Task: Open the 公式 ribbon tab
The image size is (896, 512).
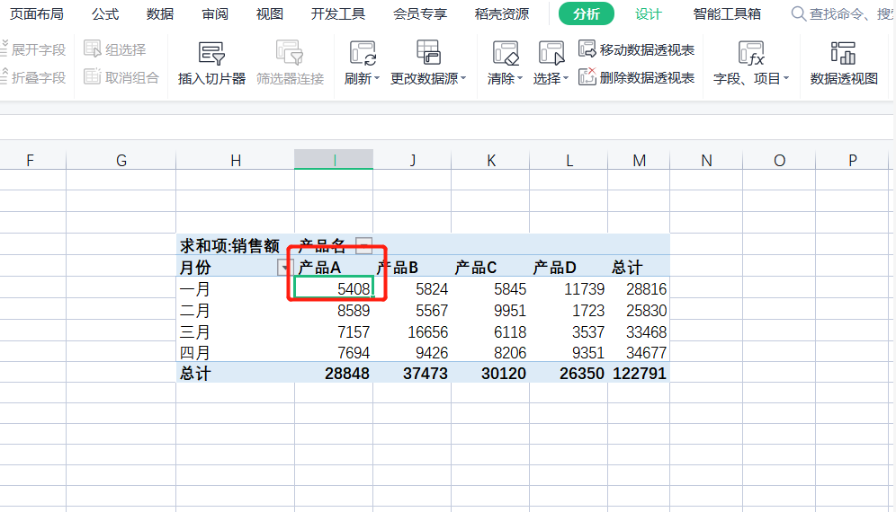Action: (105, 13)
